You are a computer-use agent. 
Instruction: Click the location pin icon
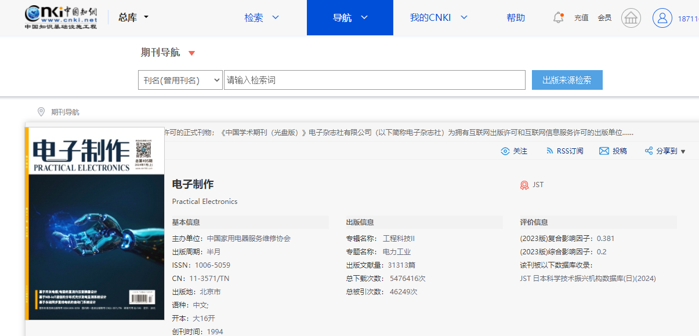click(x=41, y=112)
